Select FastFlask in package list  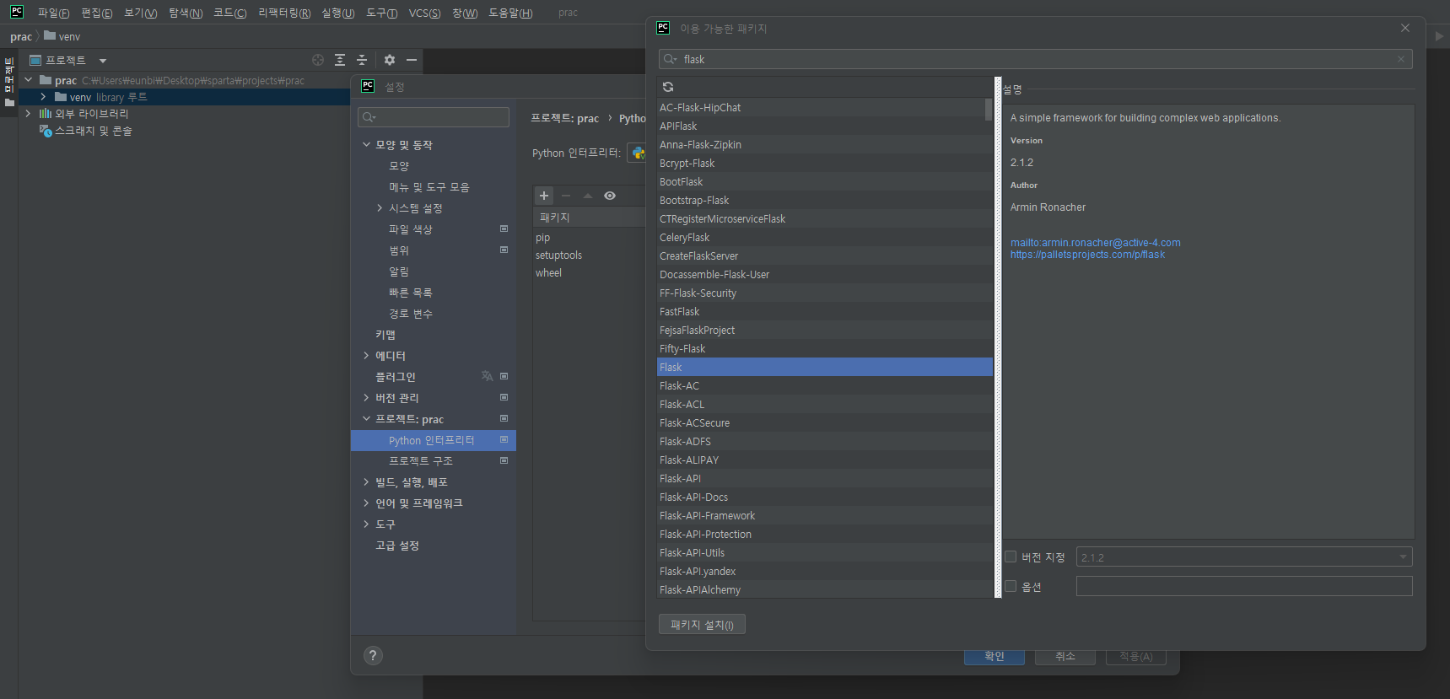824,311
